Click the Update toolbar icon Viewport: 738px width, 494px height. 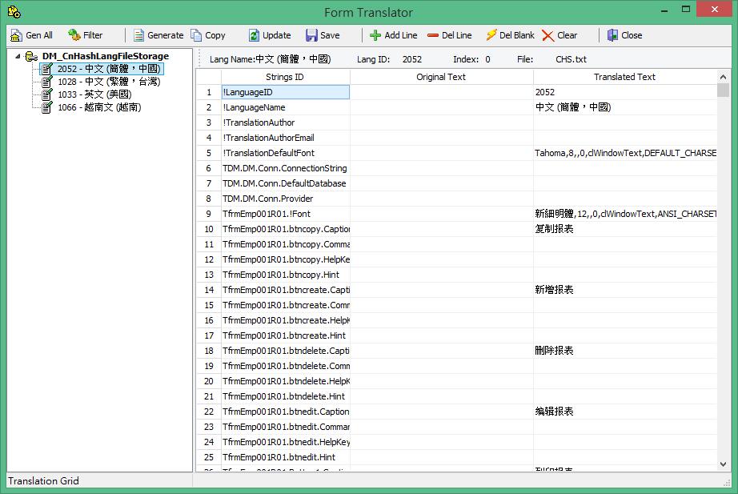254,35
